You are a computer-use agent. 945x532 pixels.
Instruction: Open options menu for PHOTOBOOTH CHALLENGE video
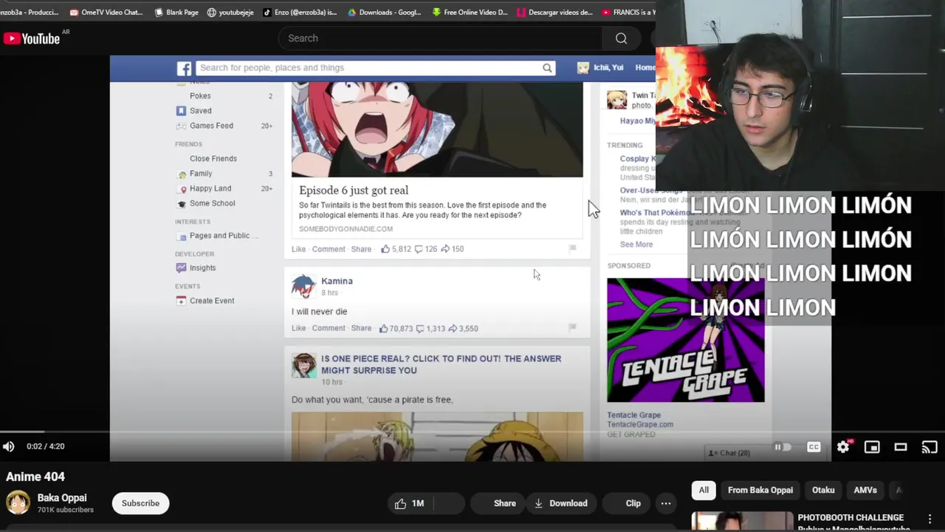coord(929,519)
